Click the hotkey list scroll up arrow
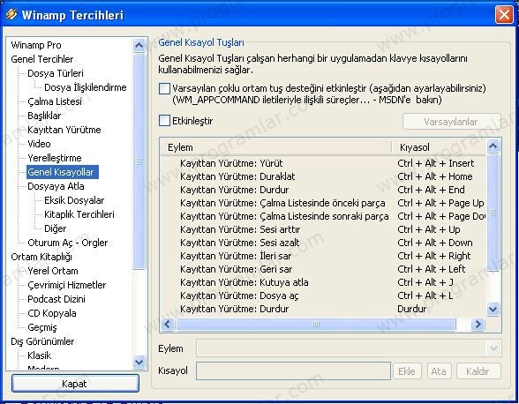519x404 pixels. pos(493,146)
